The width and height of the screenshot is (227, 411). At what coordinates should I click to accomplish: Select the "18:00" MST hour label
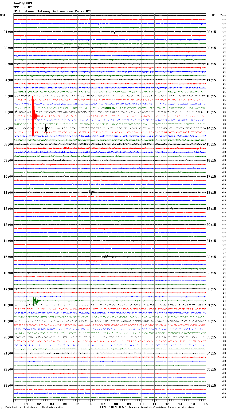(8, 305)
